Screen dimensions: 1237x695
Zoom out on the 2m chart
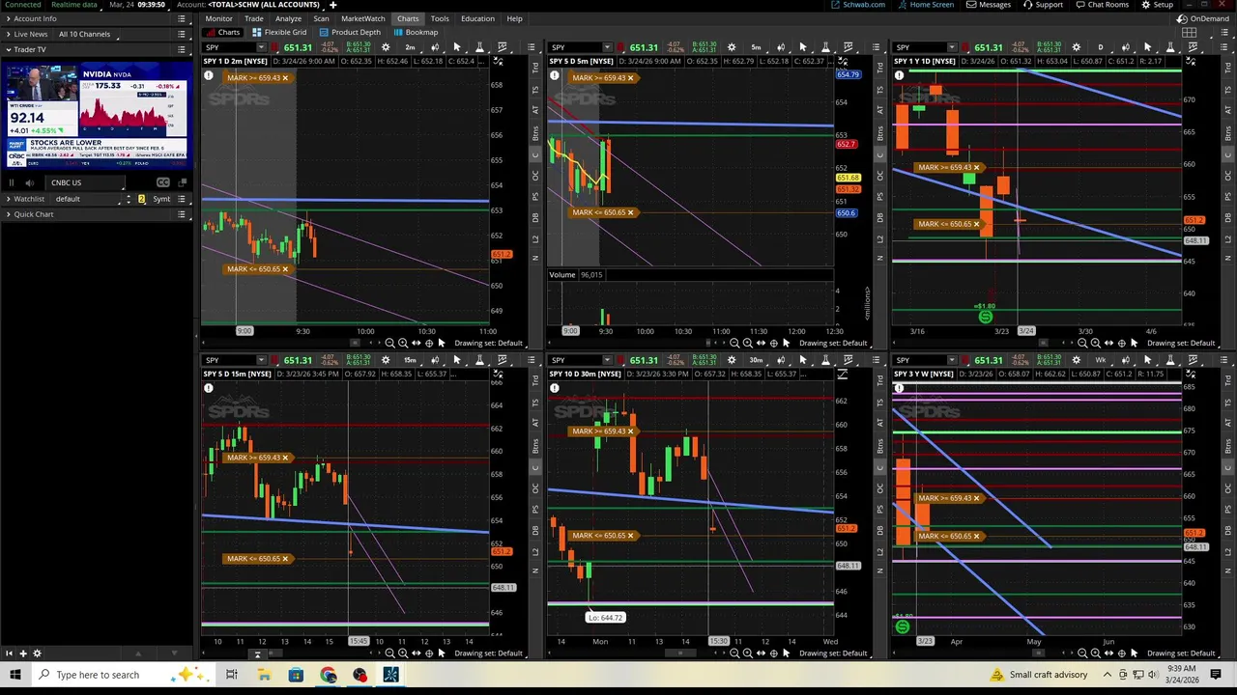coord(389,343)
